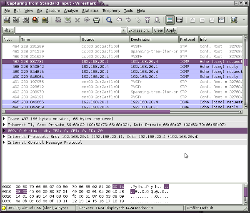This screenshot has height=213, width=250.
Task: Open the Go menu
Action: pos(39,10)
